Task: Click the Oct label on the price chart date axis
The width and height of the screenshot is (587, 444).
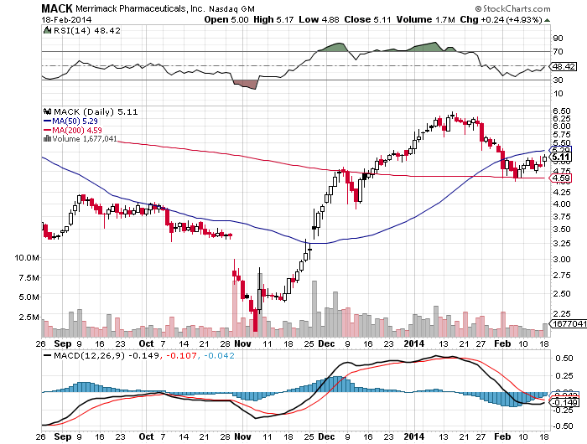Action: pyautogui.click(x=146, y=343)
